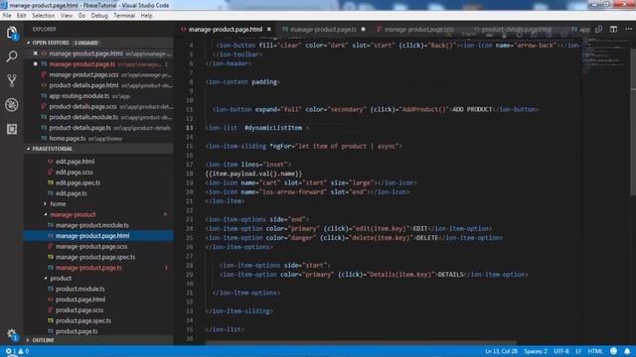Open the Help menu
Screen dimensions: 636x357
click(x=146, y=16)
